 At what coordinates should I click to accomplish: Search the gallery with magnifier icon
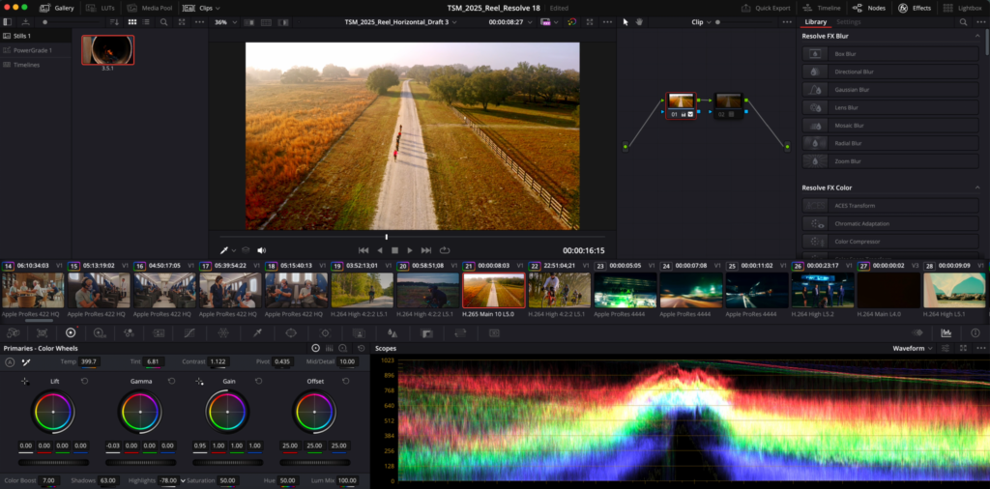click(x=163, y=22)
